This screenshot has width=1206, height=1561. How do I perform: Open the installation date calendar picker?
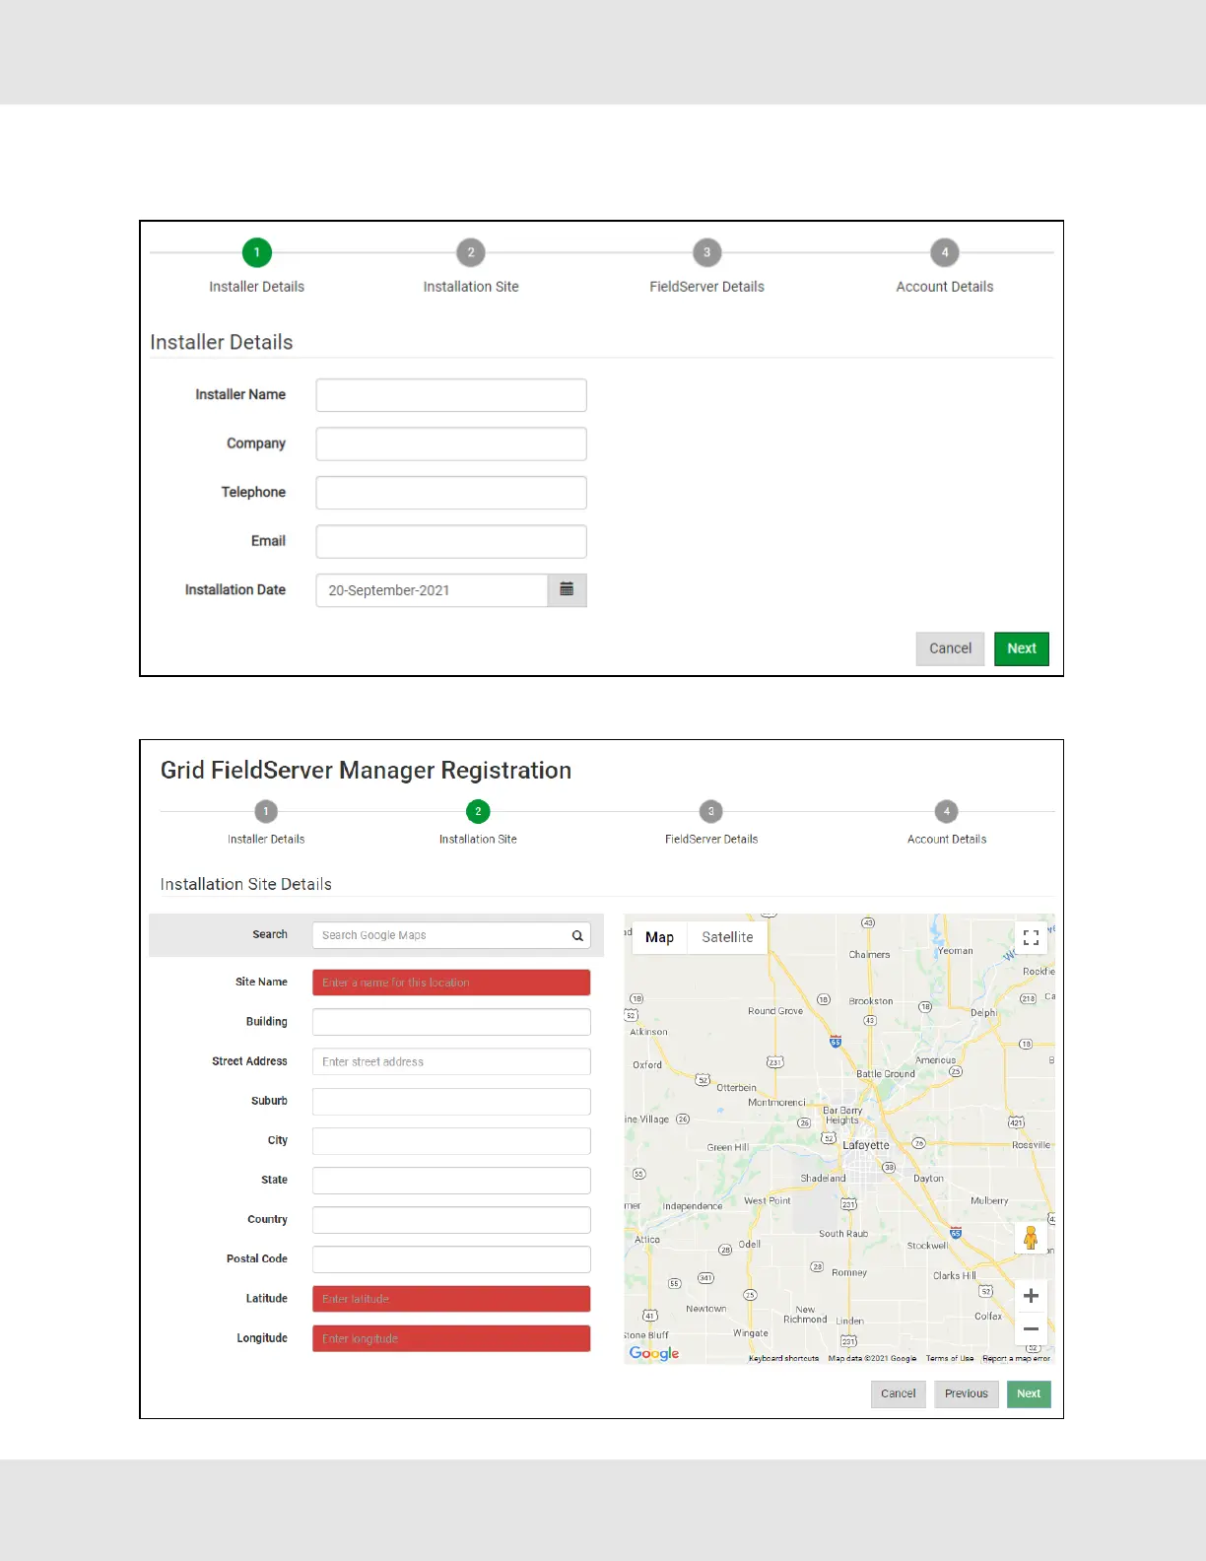pos(567,590)
